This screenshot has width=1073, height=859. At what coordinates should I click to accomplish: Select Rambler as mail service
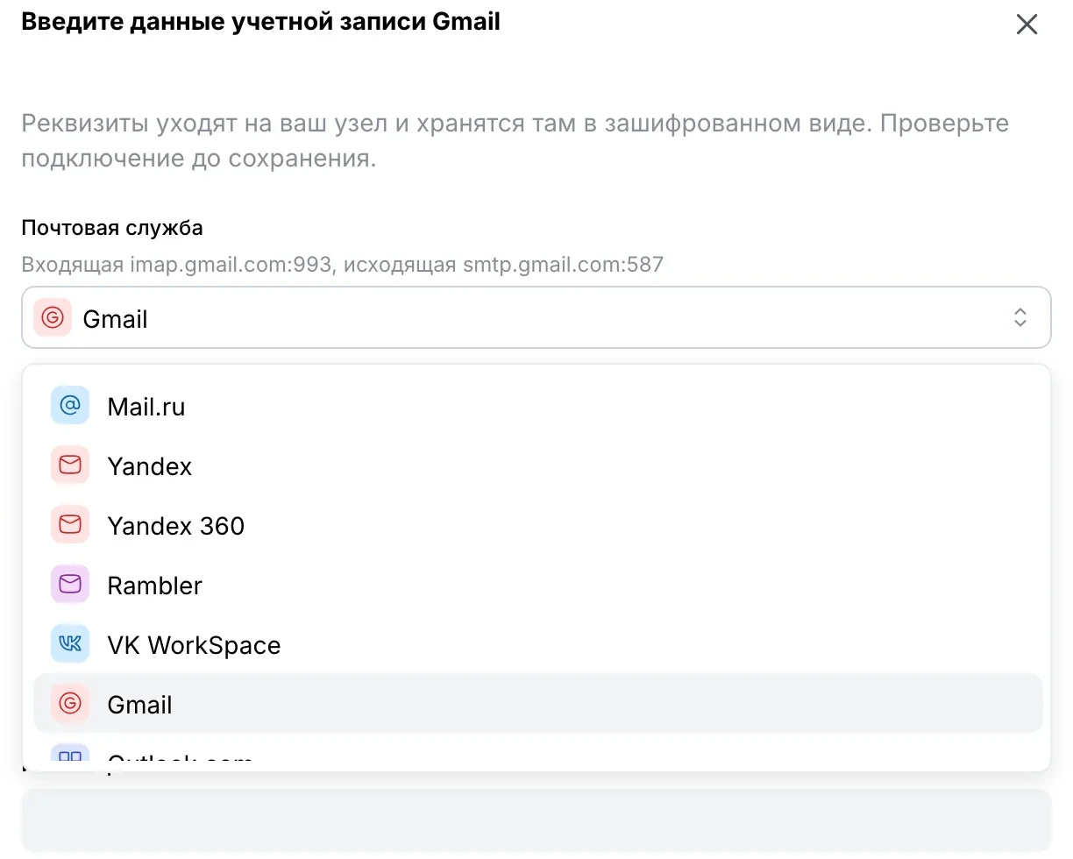click(537, 585)
